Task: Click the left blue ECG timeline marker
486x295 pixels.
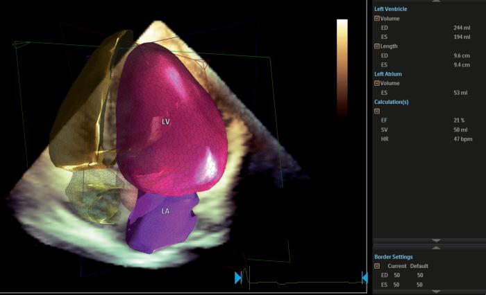Action: (238, 278)
